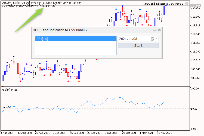The width and height of the screenshot is (204, 136).
Task: Click the 50.00 RSI scale value
Action: click(195, 109)
